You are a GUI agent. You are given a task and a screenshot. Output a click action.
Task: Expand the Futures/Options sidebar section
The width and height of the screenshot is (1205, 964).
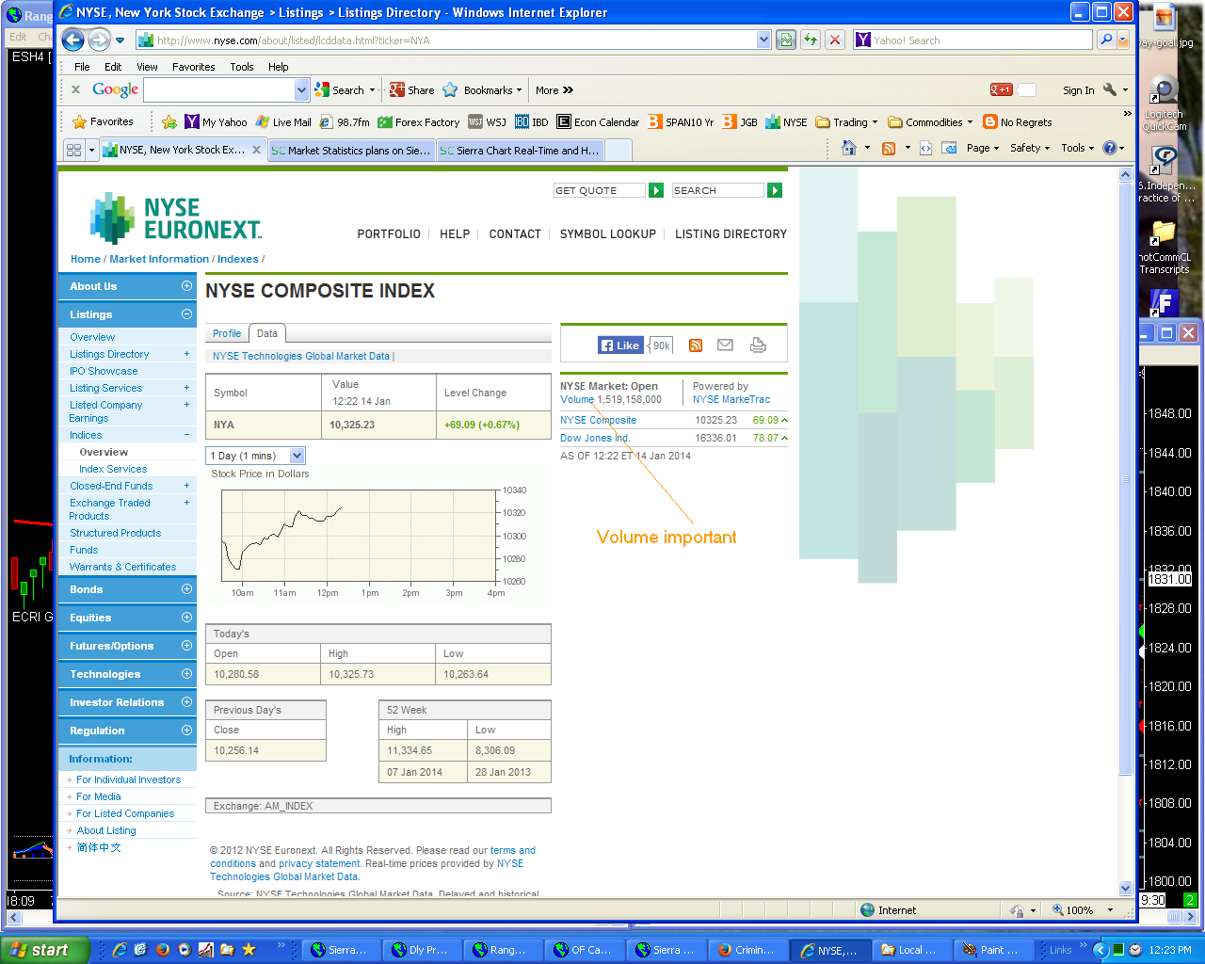186,646
